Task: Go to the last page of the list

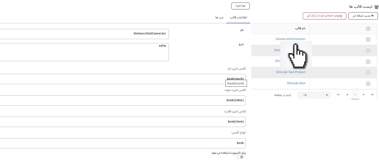Action: [338, 95]
